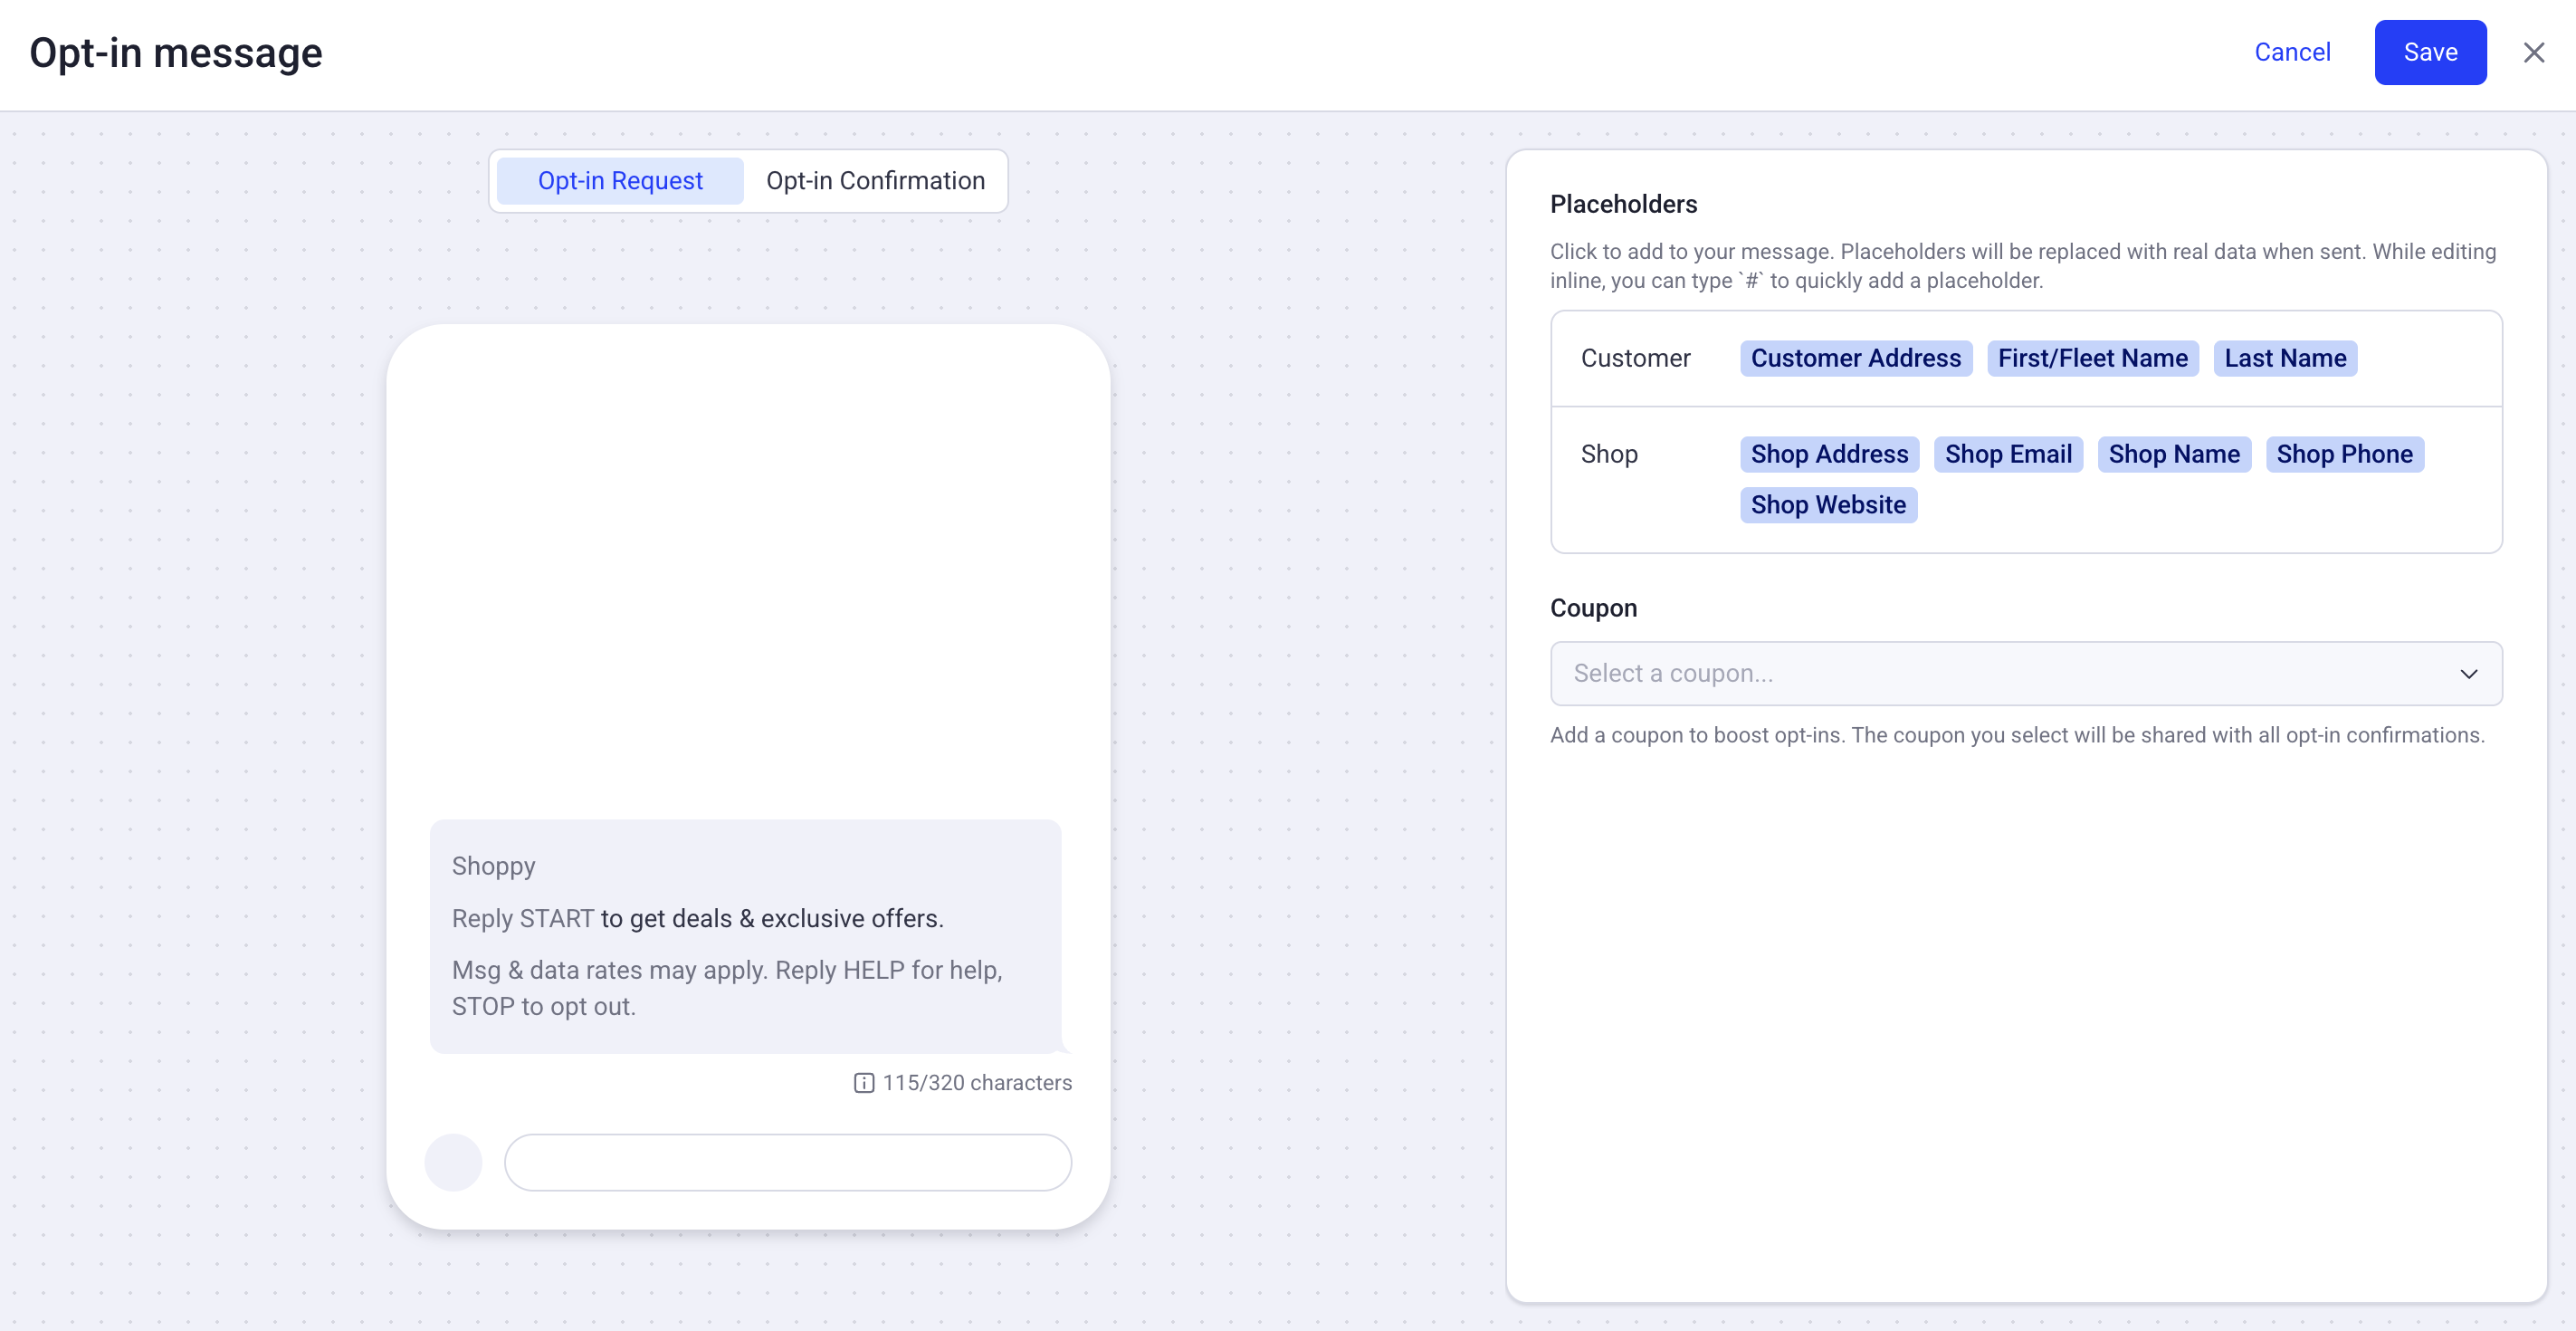The width and height of the screenshot is (2576, 1331).
Task: Insert the Customer Address placeholder
Action: (1855, 358)
